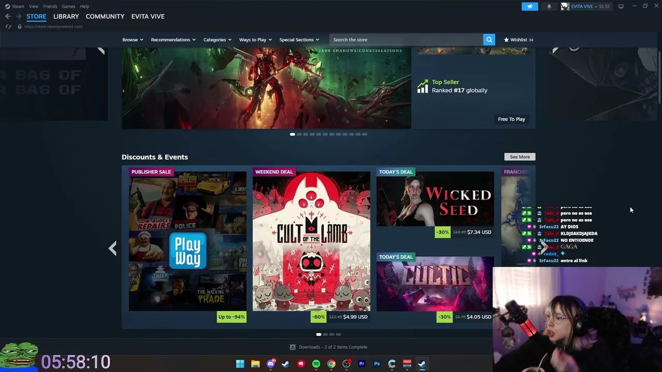Click the Wishlist star icon
Image resolution: width=662 pixels, height=372 pixels.
pos(506,40)
